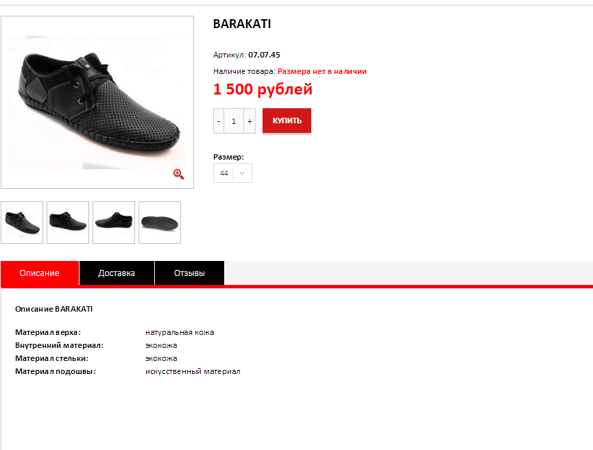Click the magnifier zoom icon on shoe image
Screen dimensions: 593x450
[x=178, y=174]
